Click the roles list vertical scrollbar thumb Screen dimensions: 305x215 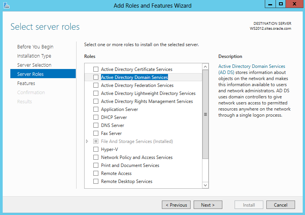[205, 114]
